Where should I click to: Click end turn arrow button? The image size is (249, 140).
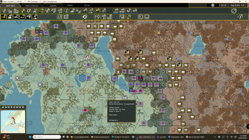(x=240, y=17)
